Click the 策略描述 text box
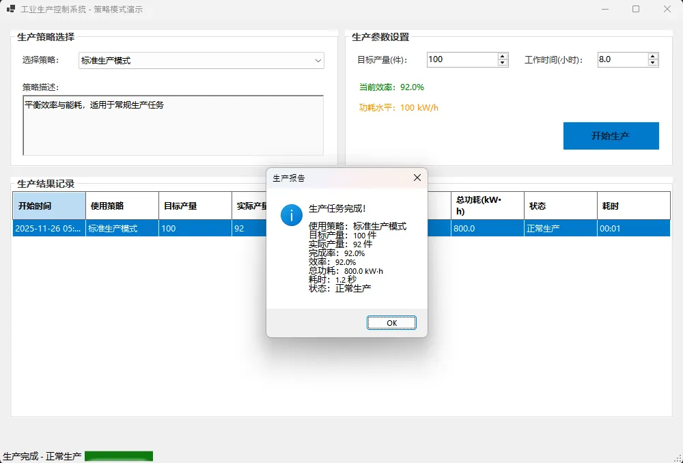Screen dimensions: 683x463 click(x=173, y=126)
